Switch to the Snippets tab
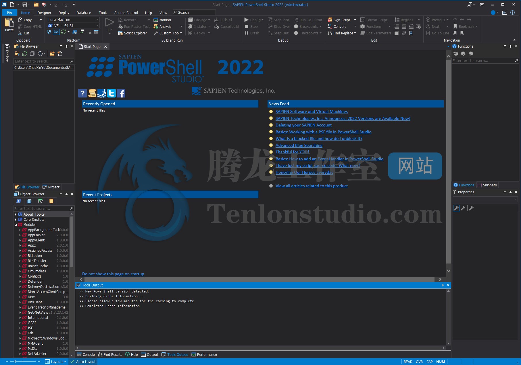This screenshot has height=365, width=521. pos(487,185)
